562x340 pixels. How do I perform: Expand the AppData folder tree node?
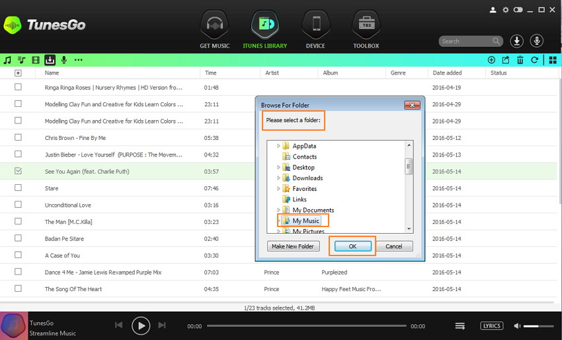(x=278, y=146)
